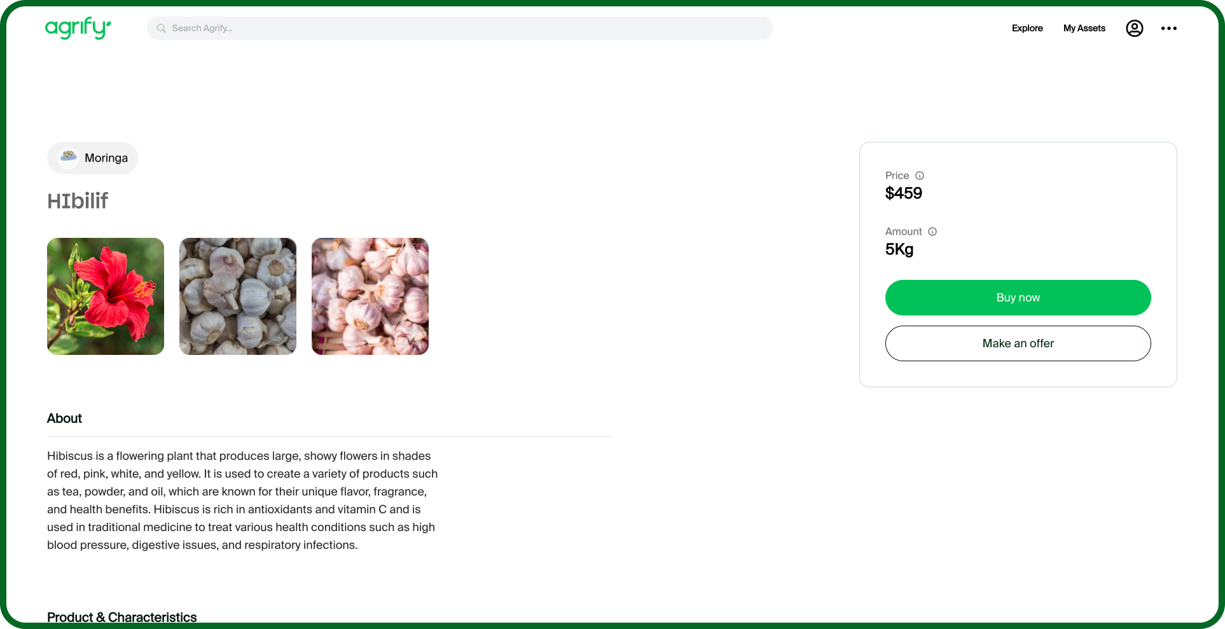Click the HIbilif product title

tap(78, 201)
